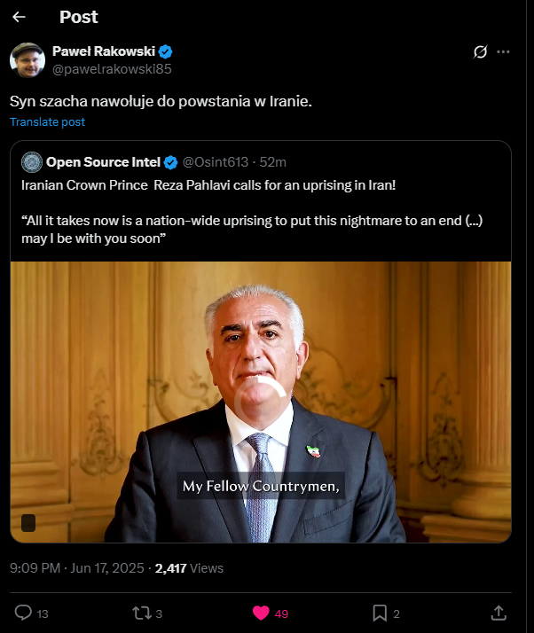Repost this post using the repost icon
Viewport: 534px width, 633px height.
click(x=142, y=613)
